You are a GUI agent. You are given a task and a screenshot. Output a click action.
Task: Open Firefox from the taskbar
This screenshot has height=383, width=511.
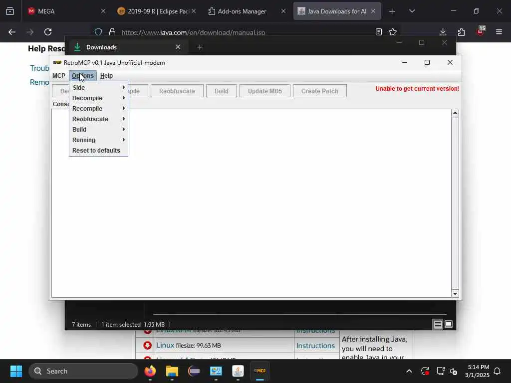click(x=150, y=371)
